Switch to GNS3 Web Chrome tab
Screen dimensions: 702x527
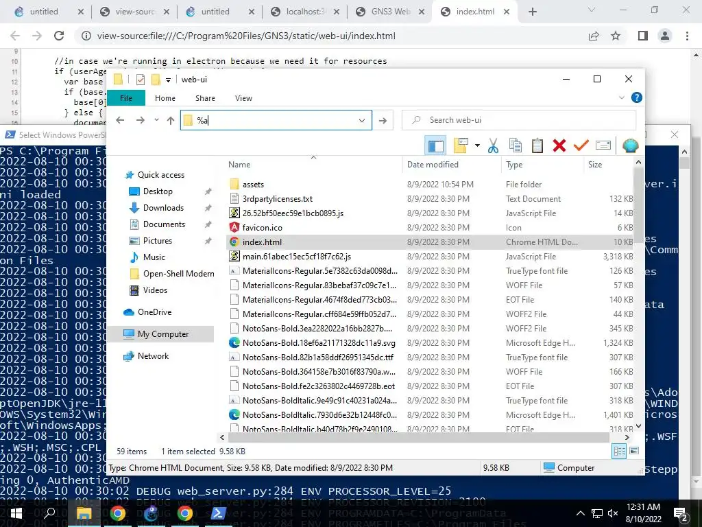pyautogui.click(x=390, y=12)
